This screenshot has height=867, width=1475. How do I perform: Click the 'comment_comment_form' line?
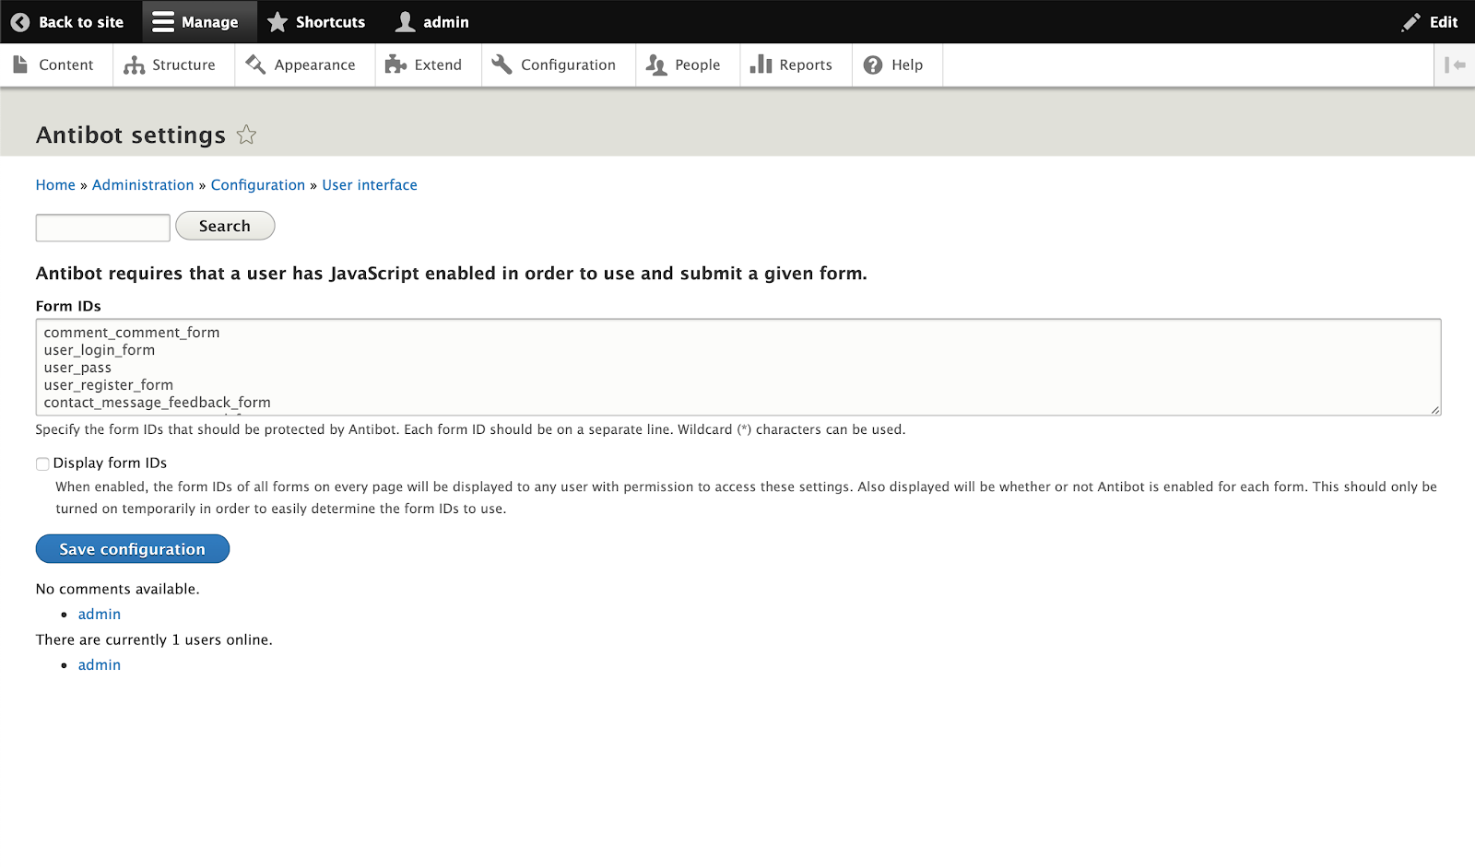click(x=132, y=333)
